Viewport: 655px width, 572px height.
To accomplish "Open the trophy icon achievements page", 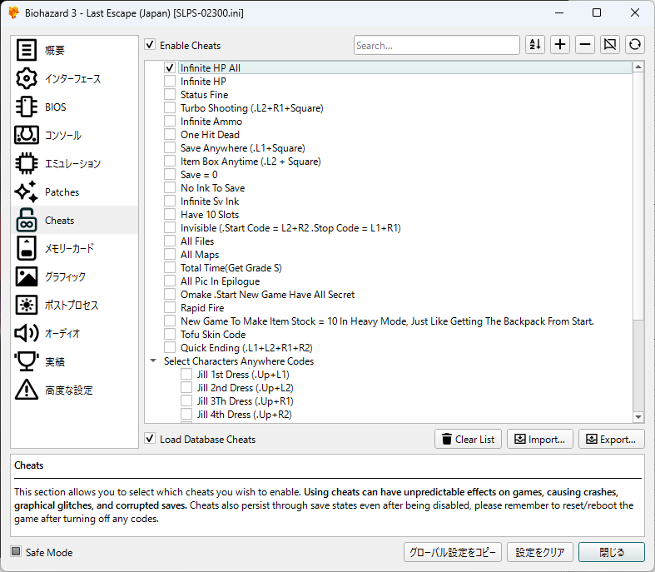I will (27, 361).
